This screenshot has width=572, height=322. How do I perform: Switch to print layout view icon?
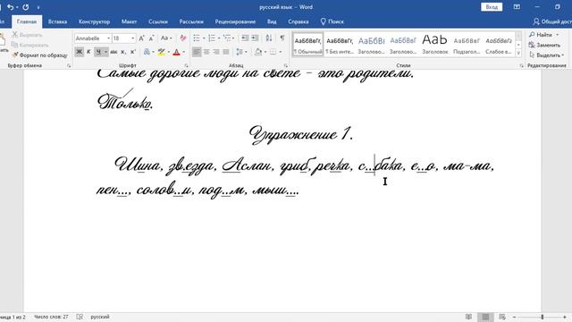pyautogui.click(x=485, y=317)
